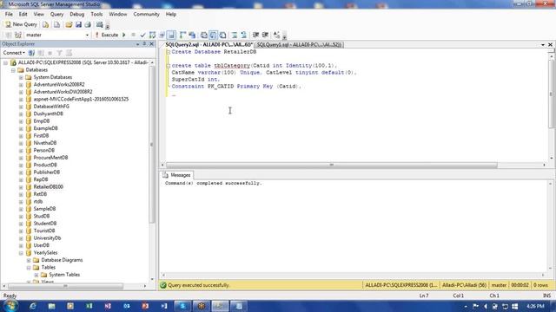Comment out the selected lines

[235, 35]
